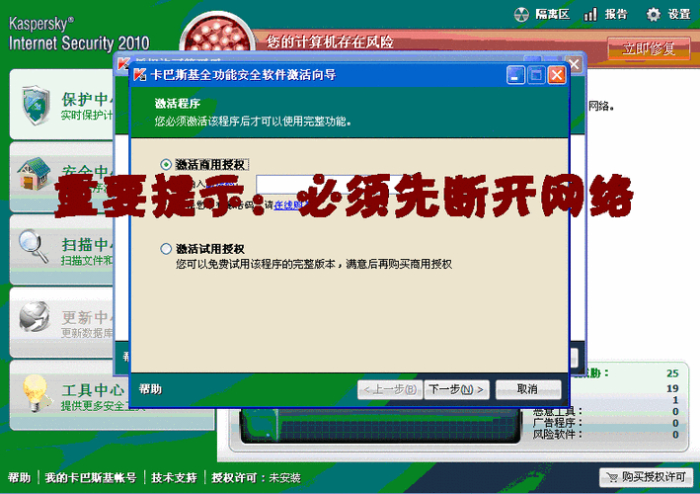Click Kaspersky icon in wizard title bar

(x=140, y=74)
